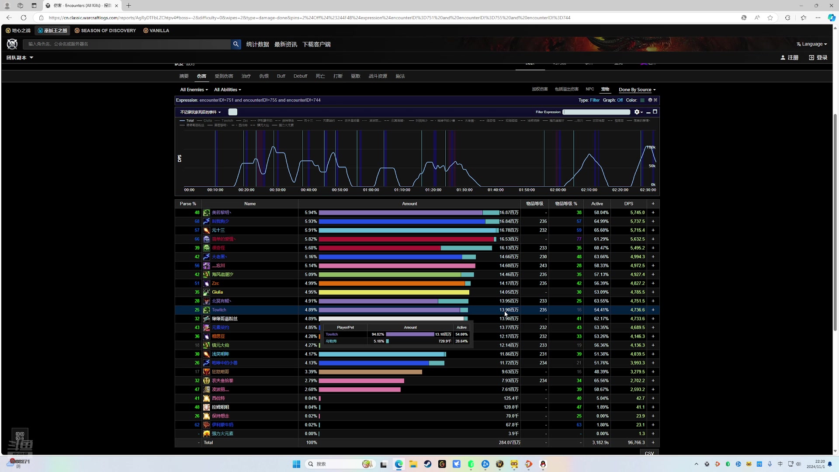The image size is (839, 472).
Task: Click the Warcraft Logs site logo icon
Action: (12, 44)
